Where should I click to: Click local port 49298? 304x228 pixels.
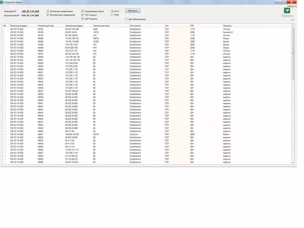click(x=40, y=38)
